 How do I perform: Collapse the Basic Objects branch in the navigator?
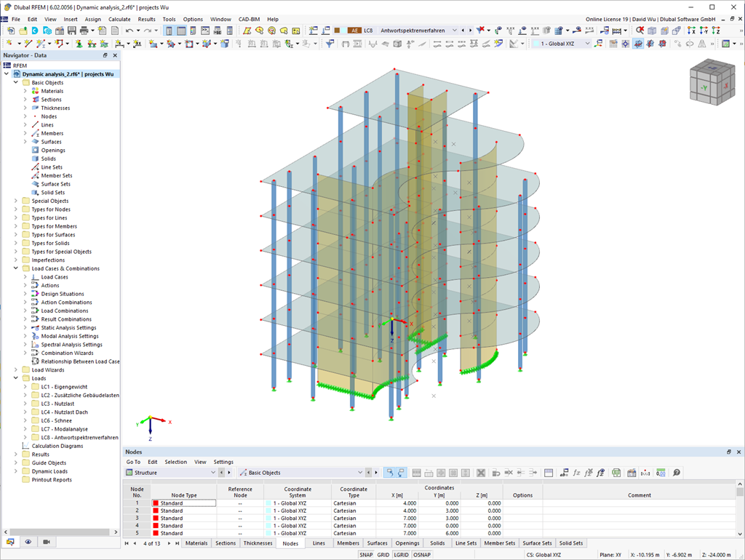click(x=15, y=82)
